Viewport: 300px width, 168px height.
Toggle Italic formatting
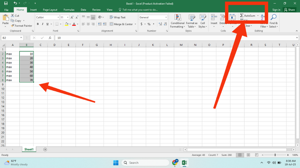tap(43, 24)
